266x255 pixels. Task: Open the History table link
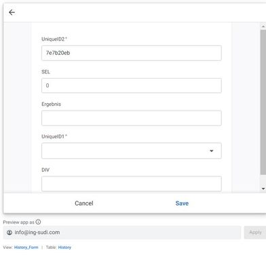[64, 248]
